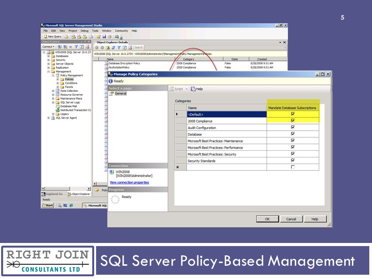Open the Tools menu
Viewport: 372px width, 279px height.
pyautogui.click(x=95, y=31)
